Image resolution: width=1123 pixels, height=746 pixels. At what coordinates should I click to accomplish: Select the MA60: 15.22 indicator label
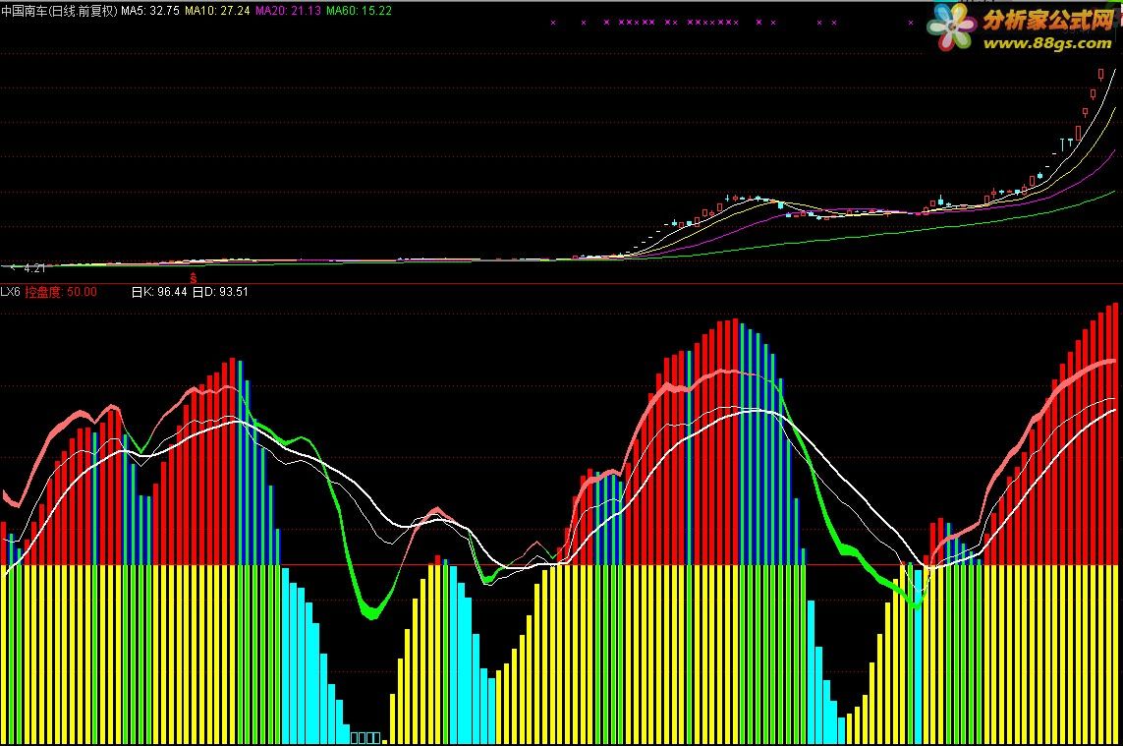pos(359,11)
